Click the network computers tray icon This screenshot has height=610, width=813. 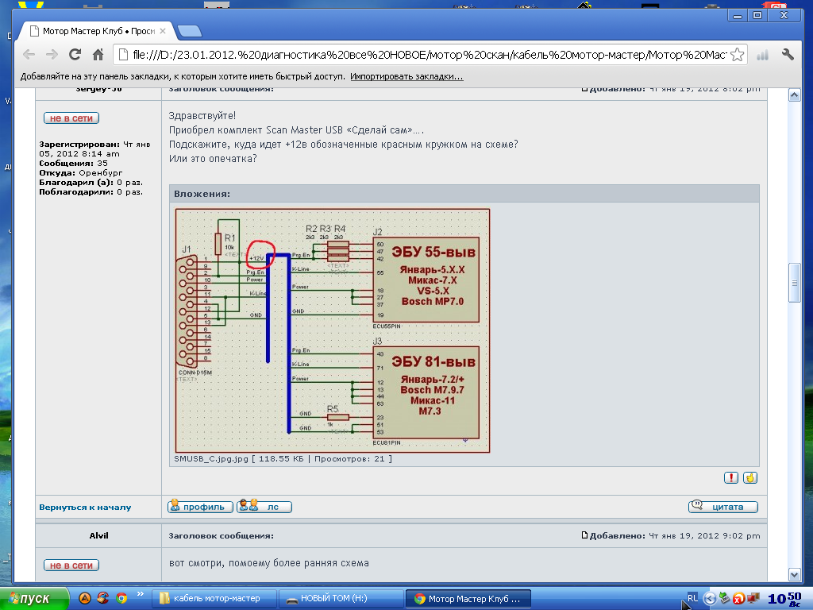click(753, 598)
